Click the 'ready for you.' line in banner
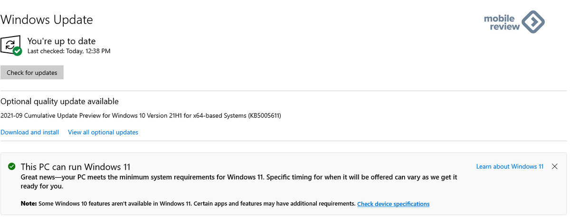Image resolution: width=570 pixels, height=220 pixels. pyautogui.click(x=41, y=187)
